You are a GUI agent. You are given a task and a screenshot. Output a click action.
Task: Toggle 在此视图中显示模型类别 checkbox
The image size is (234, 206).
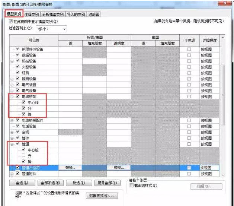(x=11, y=22)
